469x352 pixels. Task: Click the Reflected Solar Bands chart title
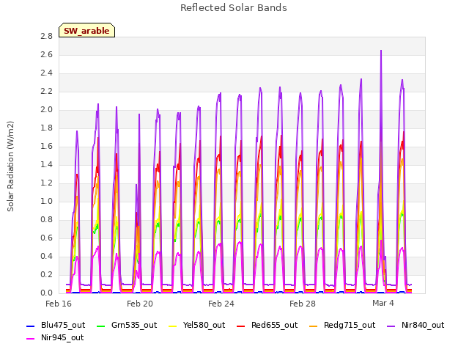pyautogui.click(x=234, y=8)
